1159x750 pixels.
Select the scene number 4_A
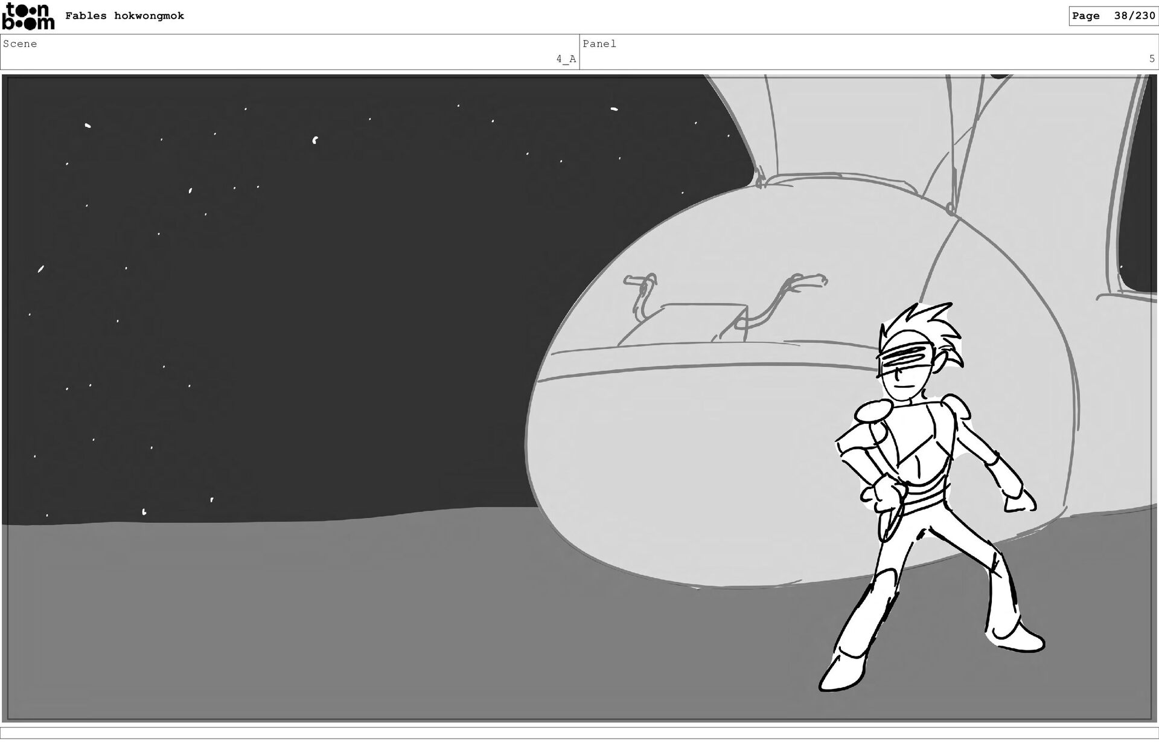[x=566, y=59]
